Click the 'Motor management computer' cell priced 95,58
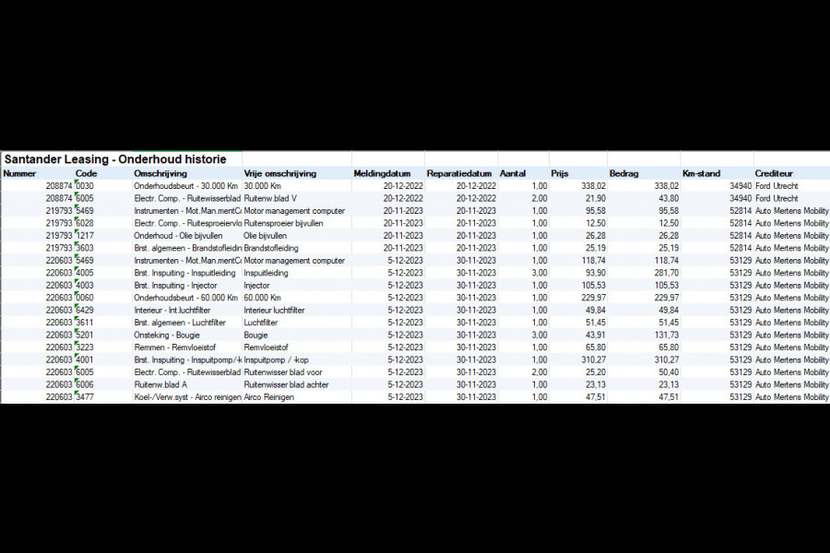830x553 pixels. tap(293, 211)
